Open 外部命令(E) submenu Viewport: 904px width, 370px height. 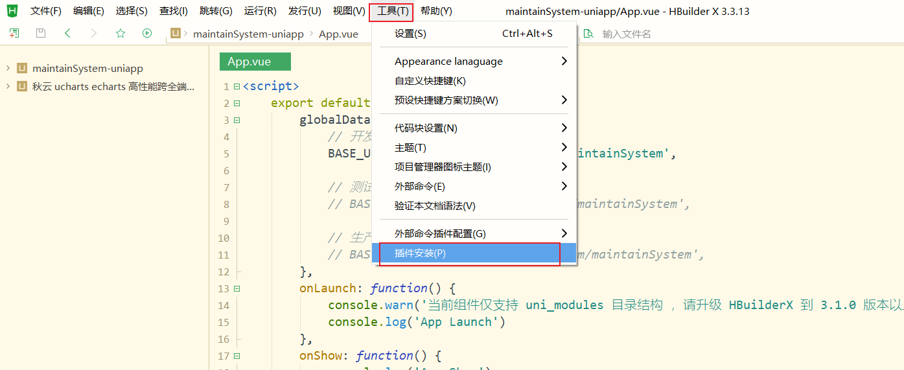point(474,186)
